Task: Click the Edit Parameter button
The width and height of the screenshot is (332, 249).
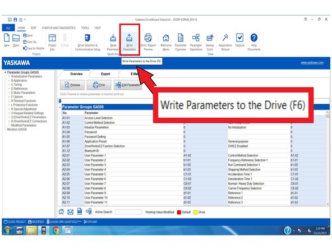Action: (x=128, y=85)
